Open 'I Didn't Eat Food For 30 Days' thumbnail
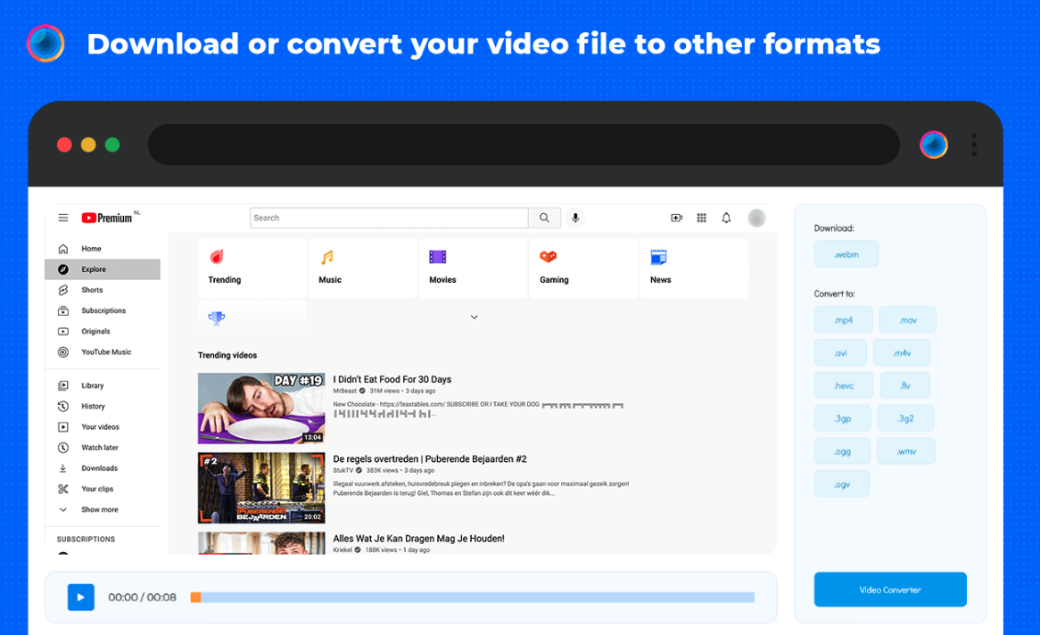Screen dimensions: 1040x635 pos(261,408)
